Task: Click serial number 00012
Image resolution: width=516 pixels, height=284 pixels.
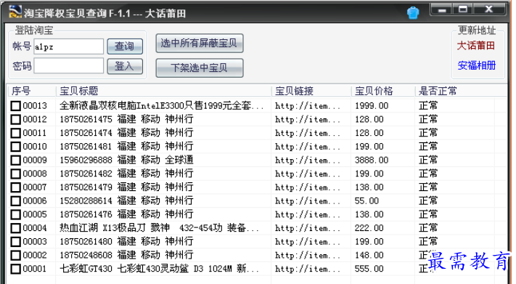Action: click(35, 120)
